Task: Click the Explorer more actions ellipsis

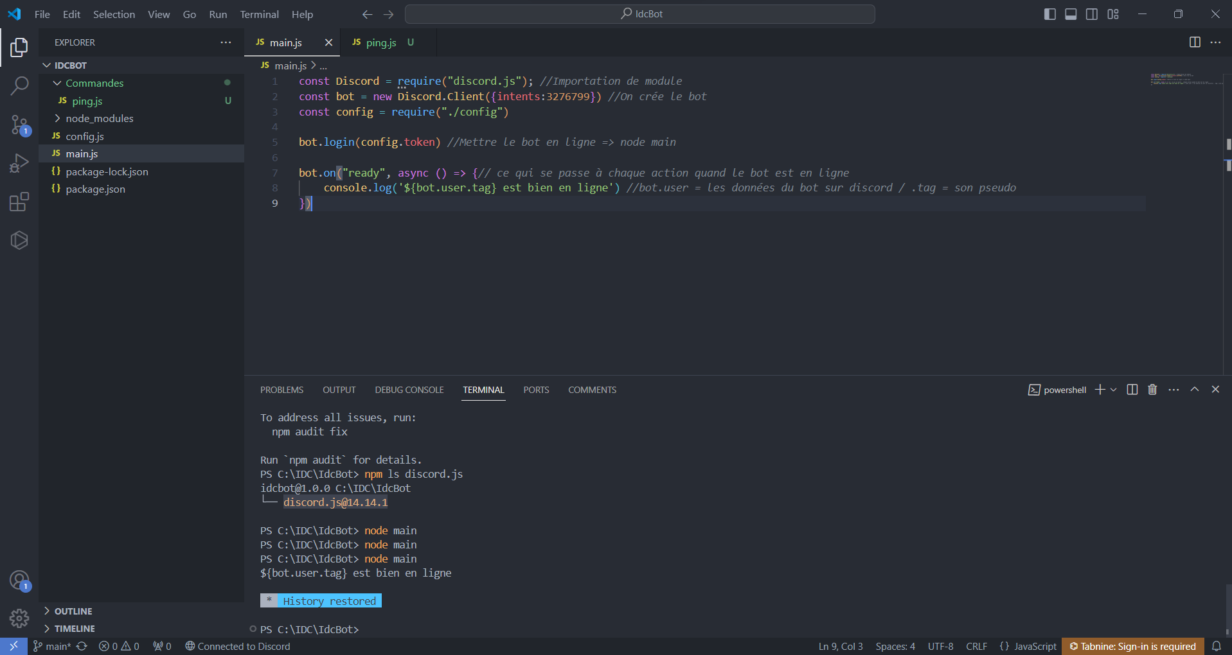Action: tap(226, 42)
